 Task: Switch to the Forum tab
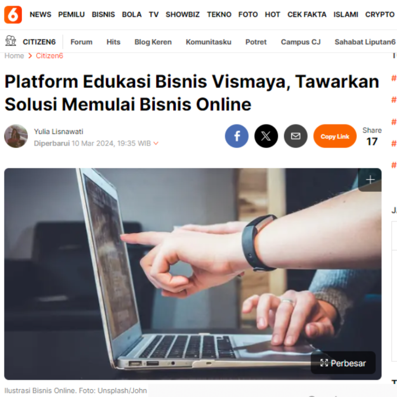coord(82,42)
